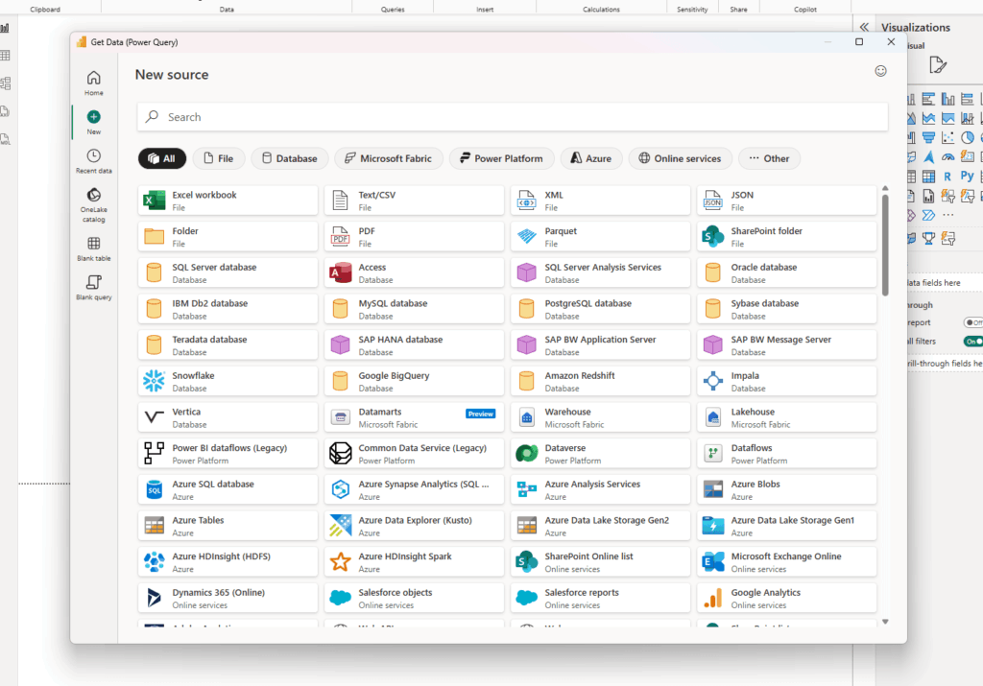Close the Get Data dialog
This screenshot has width=983, height=686.
click(x=891, y=42)
